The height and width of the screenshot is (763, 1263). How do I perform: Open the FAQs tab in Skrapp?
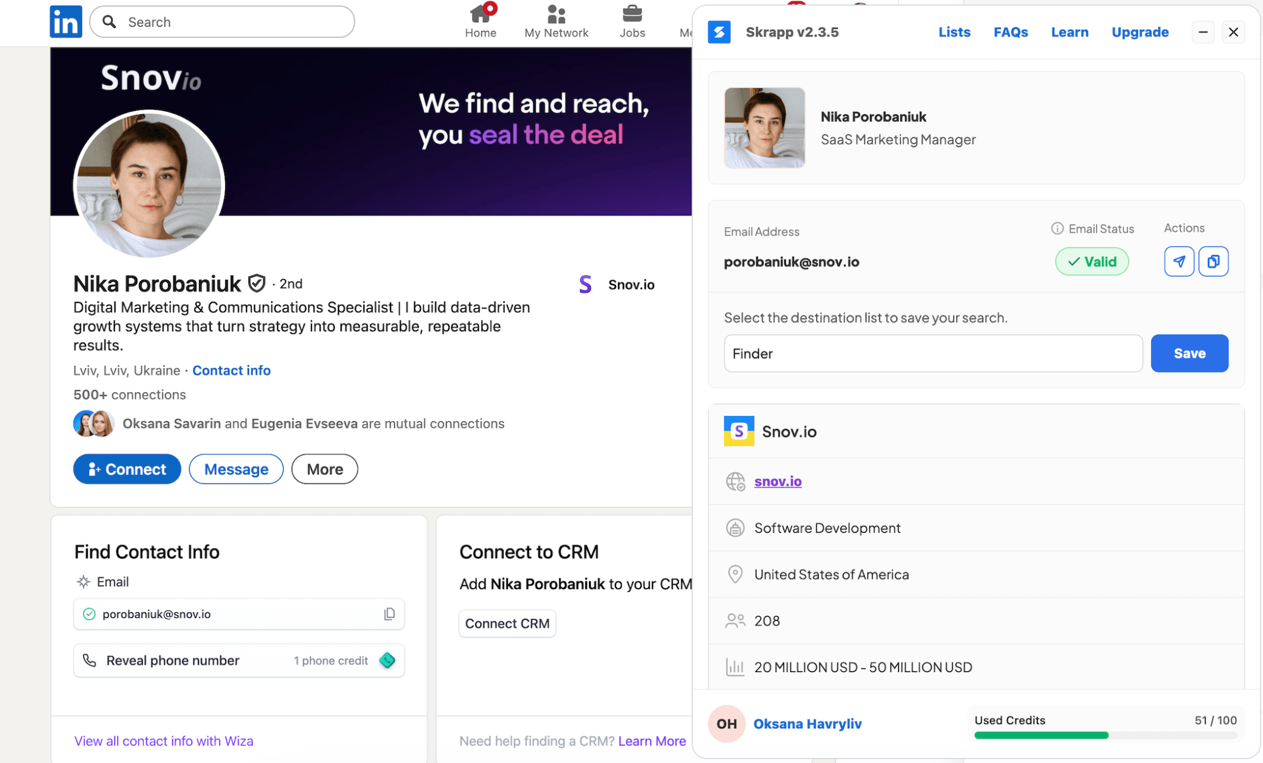tap(1010, 32)
